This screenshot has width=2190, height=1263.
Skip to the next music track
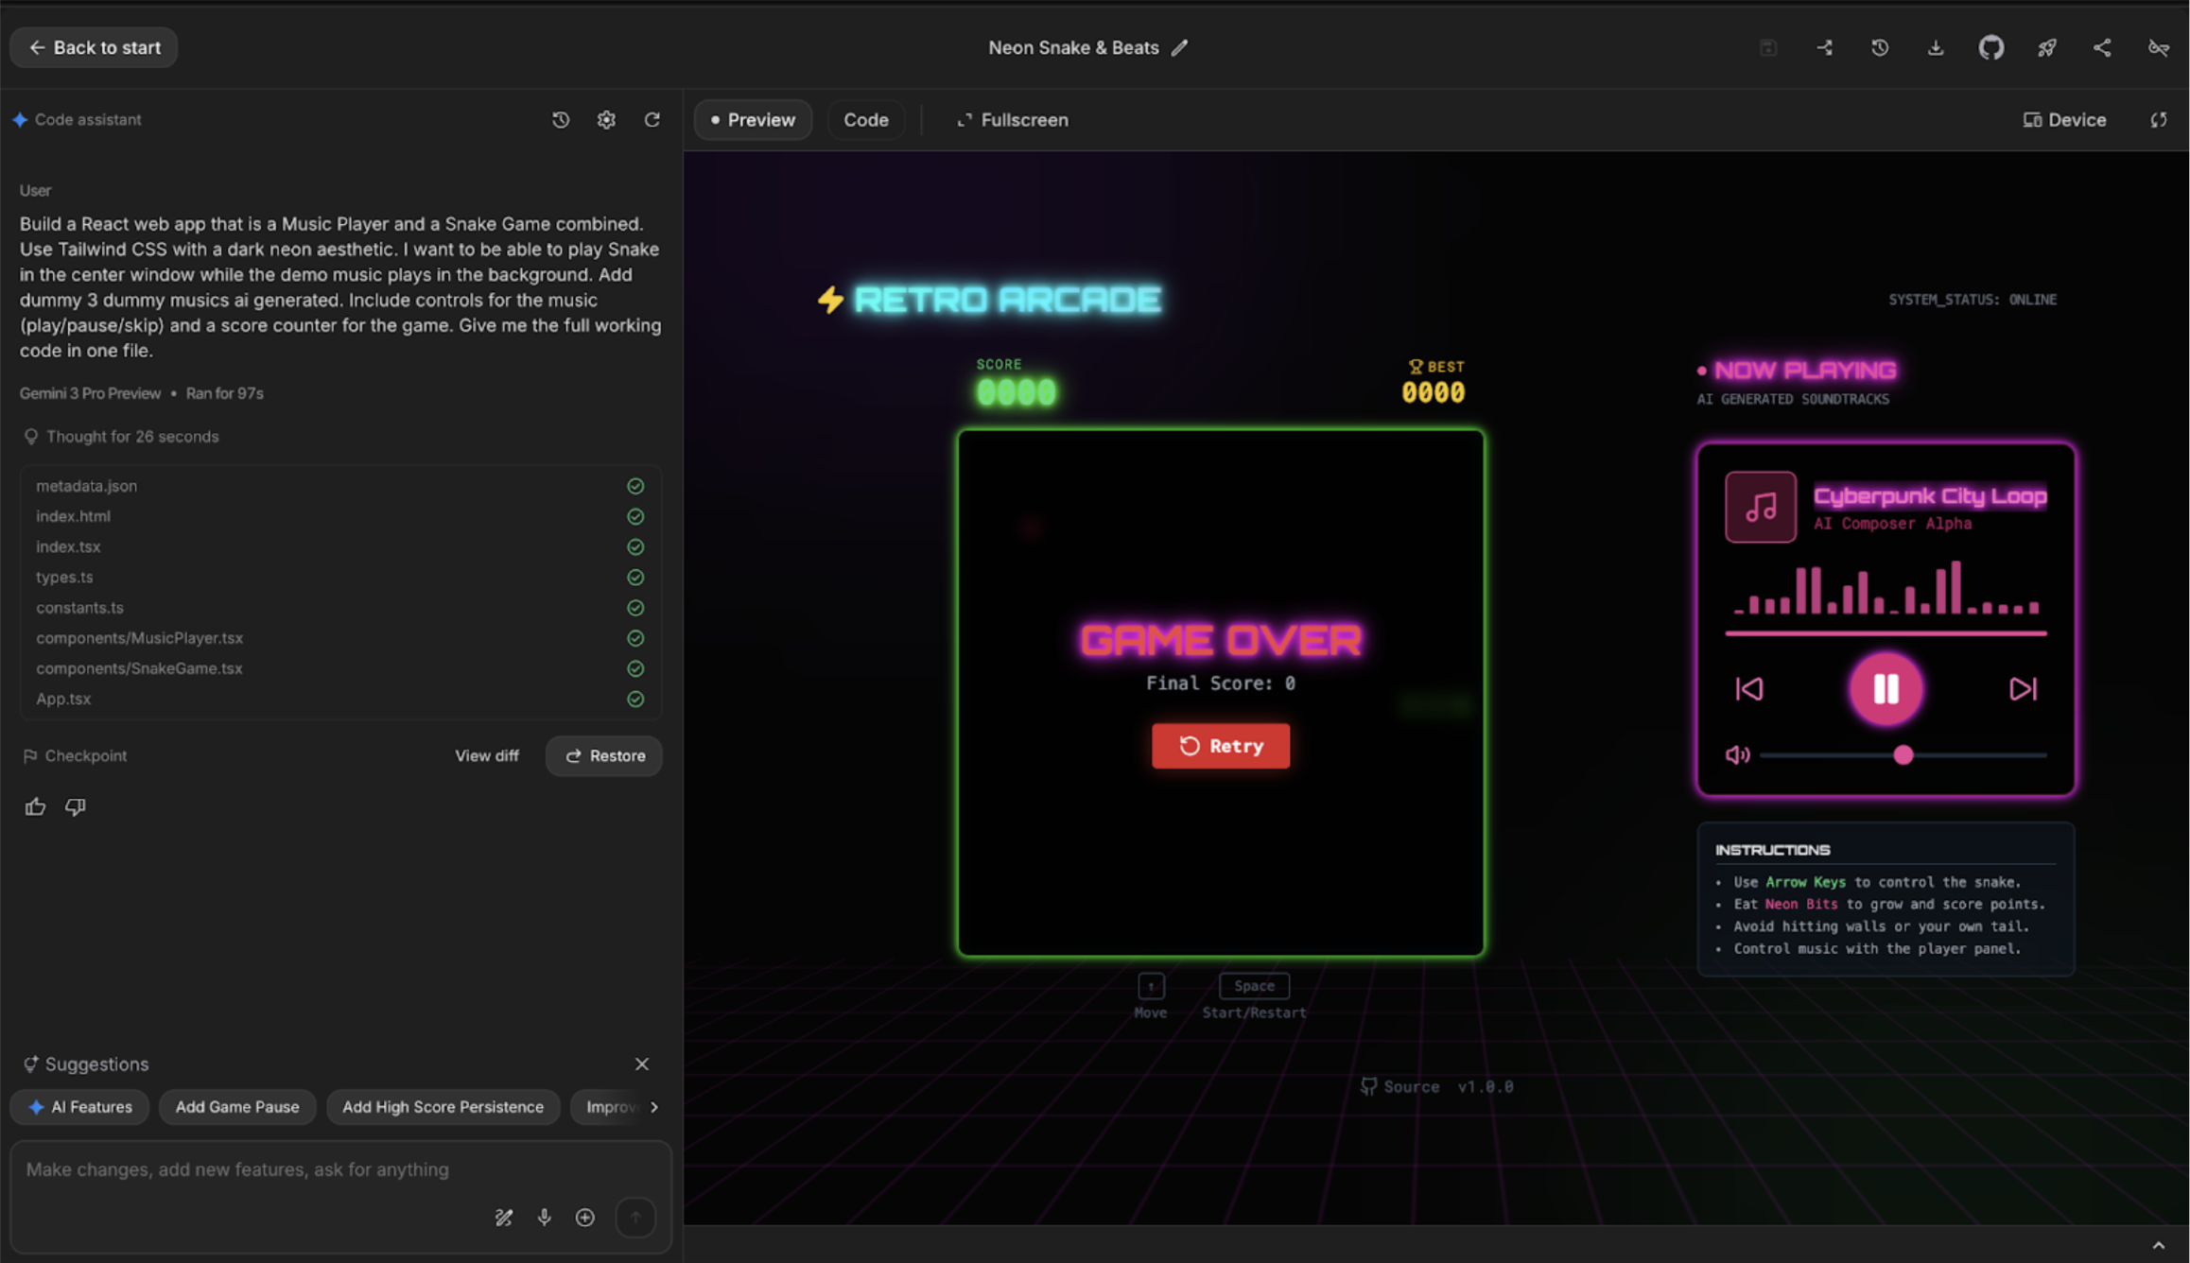[x=2022, y=688]
